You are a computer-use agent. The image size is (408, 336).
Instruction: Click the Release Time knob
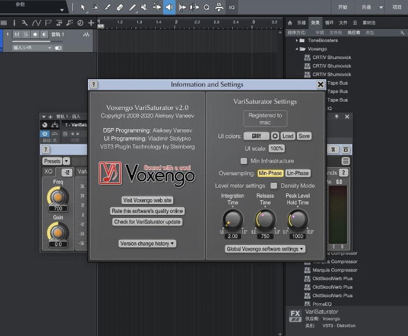tap(265, 219)
